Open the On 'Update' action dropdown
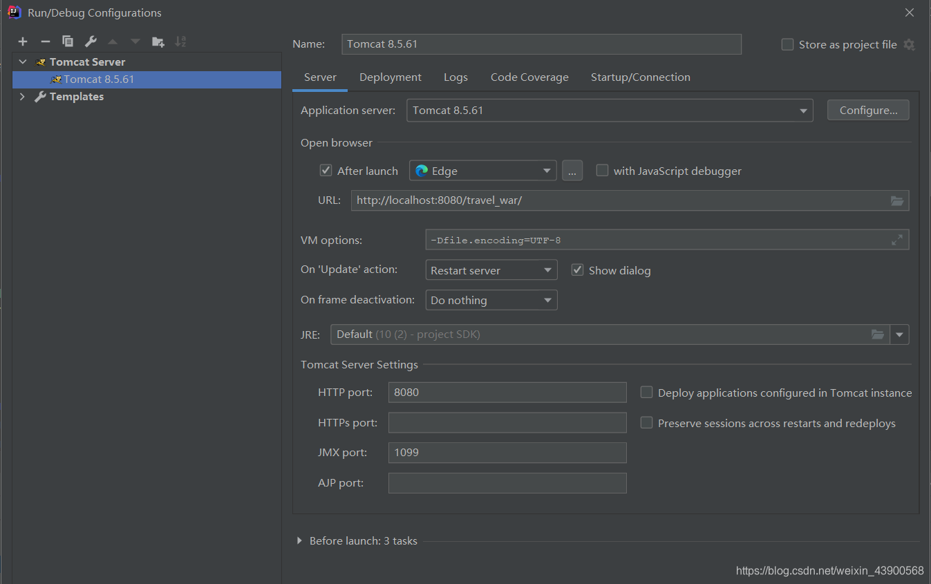This screenshot has width=931, height=584. (x=491, y=270)
